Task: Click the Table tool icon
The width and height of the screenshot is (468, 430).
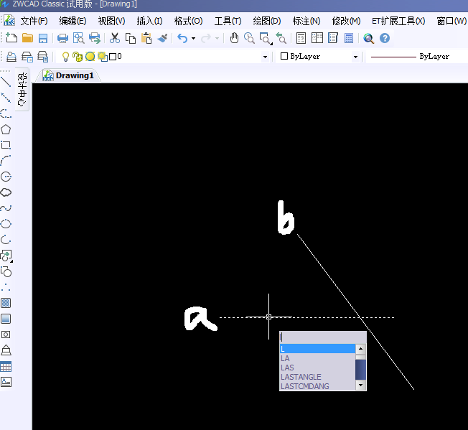Action: [6, 366]
